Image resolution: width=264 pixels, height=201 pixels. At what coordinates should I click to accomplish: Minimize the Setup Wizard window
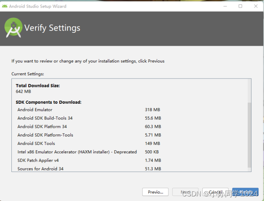(x=225, y=6)
